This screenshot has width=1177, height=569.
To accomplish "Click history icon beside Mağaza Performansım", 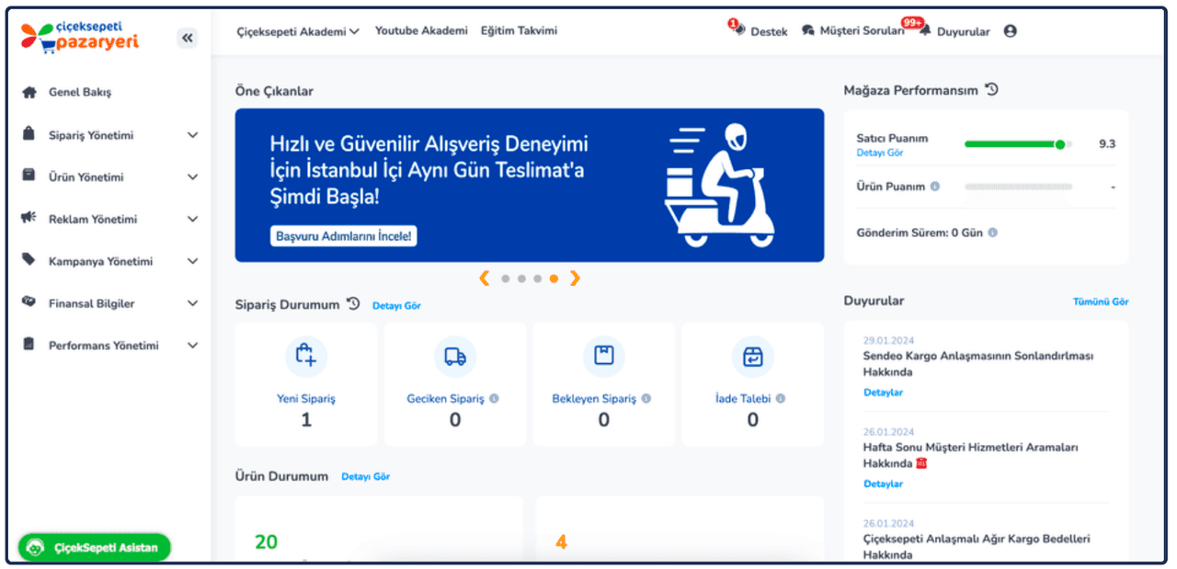I will (x=991, y=90).
